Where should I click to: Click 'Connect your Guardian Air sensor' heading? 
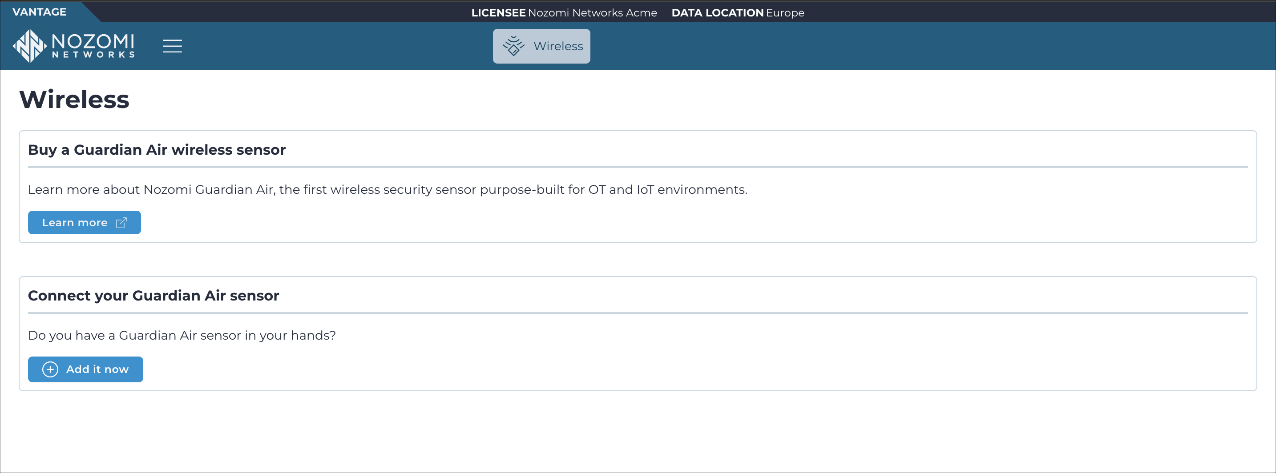(153, 296)
